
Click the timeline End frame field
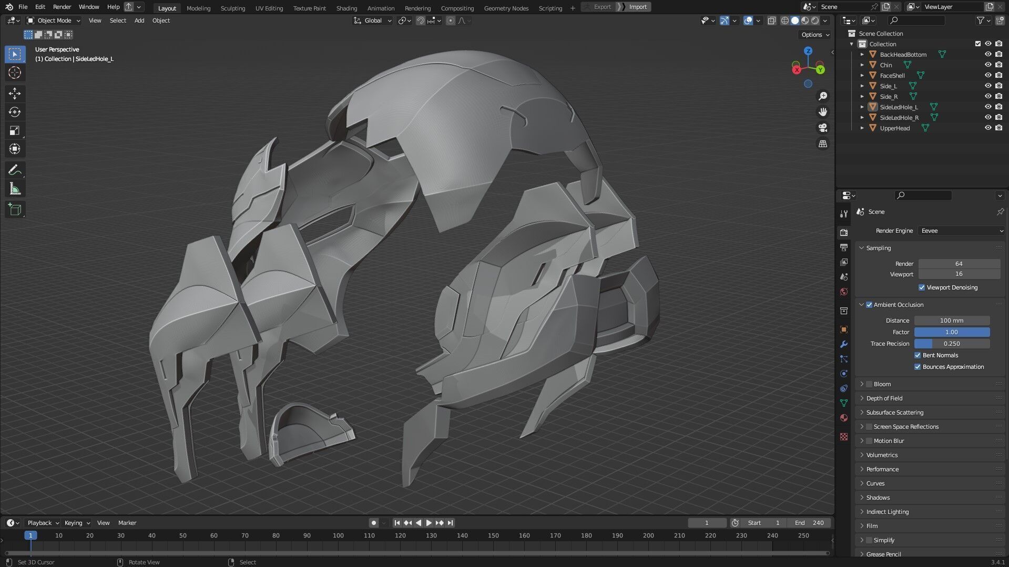point(809,523)
